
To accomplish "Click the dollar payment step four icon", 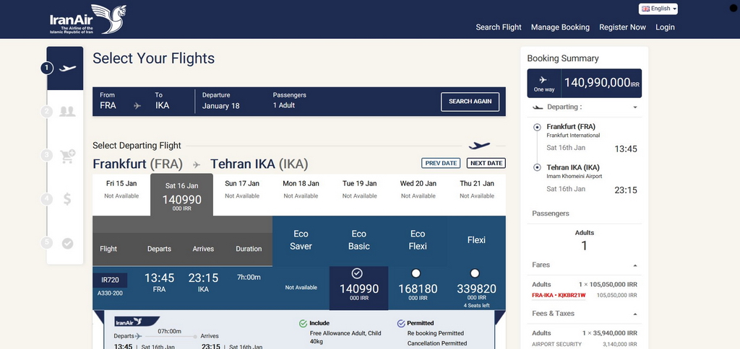I will 67,199.
